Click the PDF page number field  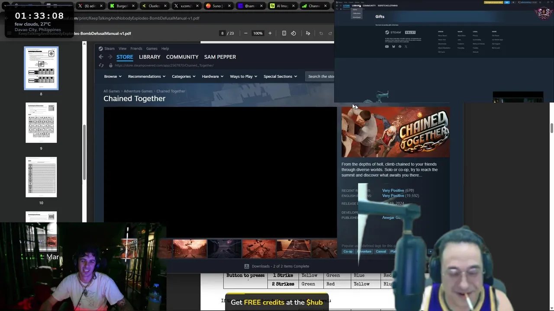coord(222,33)
